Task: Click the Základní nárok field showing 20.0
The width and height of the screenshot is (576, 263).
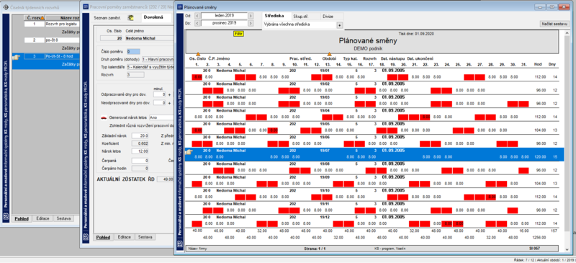Action: pyautogui.click(x=140, y=135)
